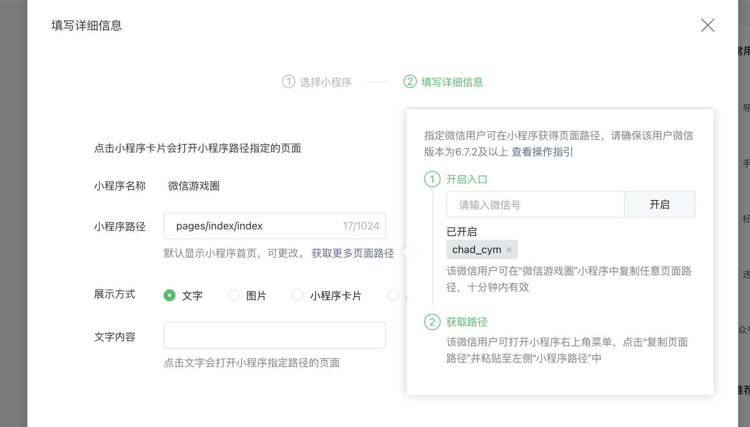Image resolution: width=750 pixels, height=427 pixels.
Task: Click the chad_cym user tag
Action: click(476, 250)
